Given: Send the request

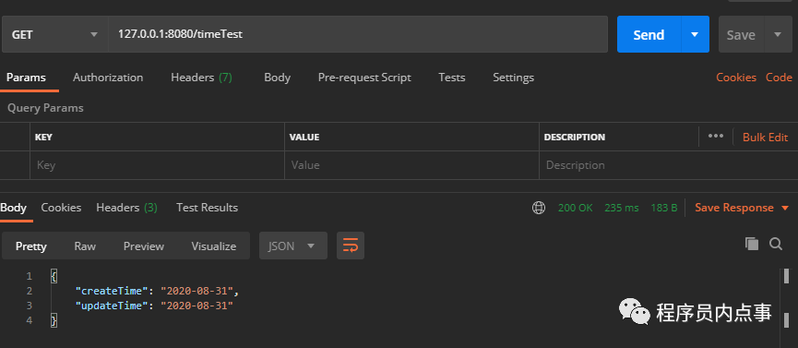Looking at the screenshot, I should [649, 34].
